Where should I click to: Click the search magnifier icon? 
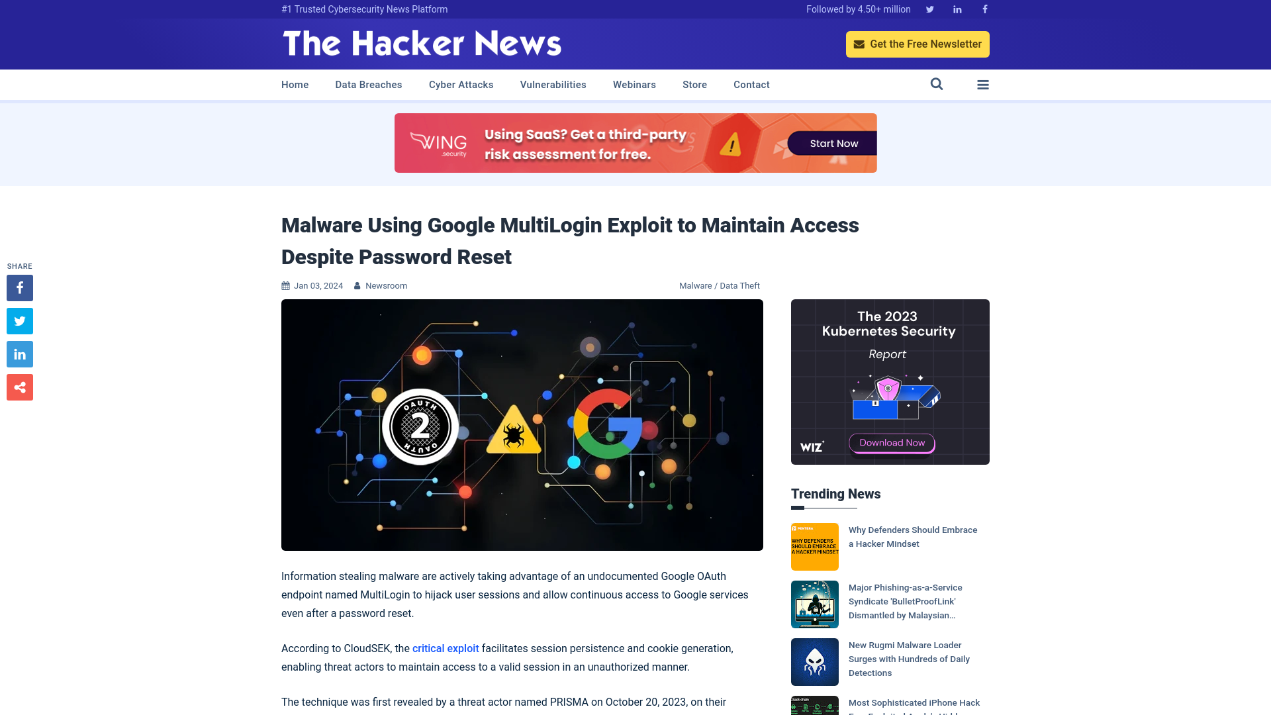(937, 84)
